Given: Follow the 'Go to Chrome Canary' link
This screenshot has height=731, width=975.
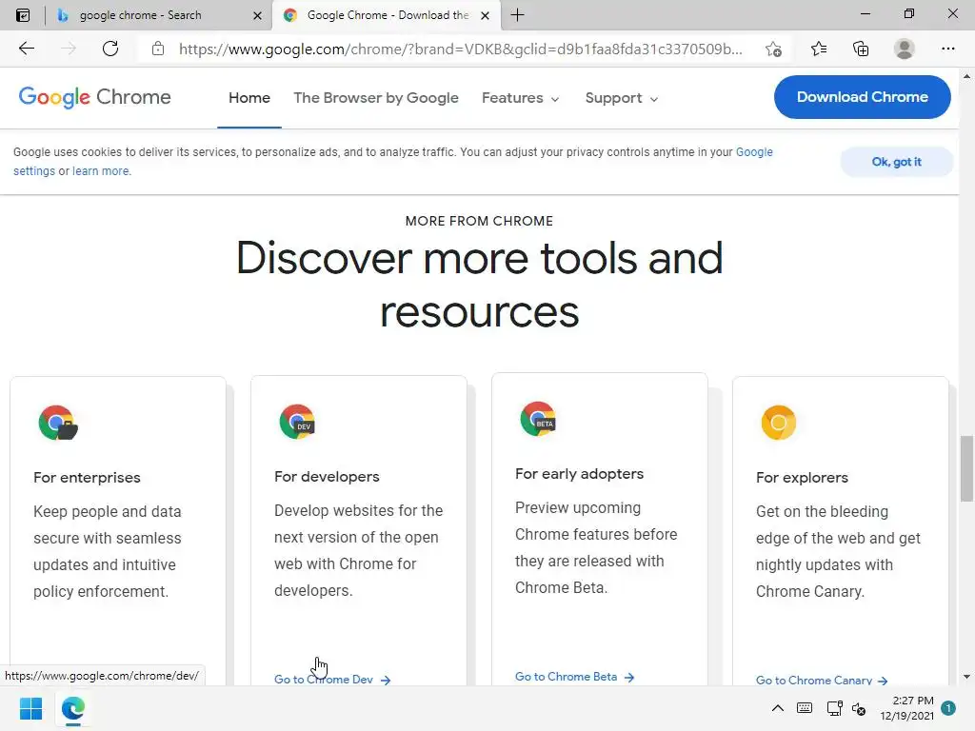Looking at the screenshot, I should 822,680.
